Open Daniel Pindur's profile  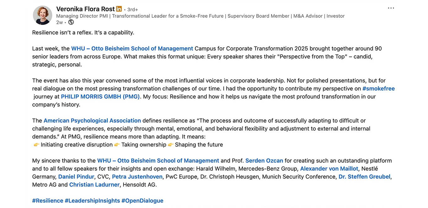click(76, 177)
